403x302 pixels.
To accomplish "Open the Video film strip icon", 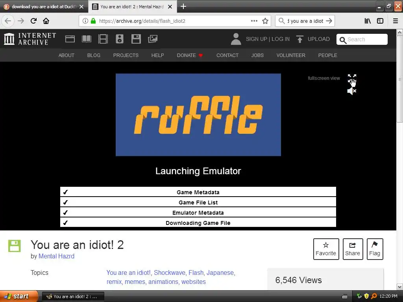I will 103,39.
